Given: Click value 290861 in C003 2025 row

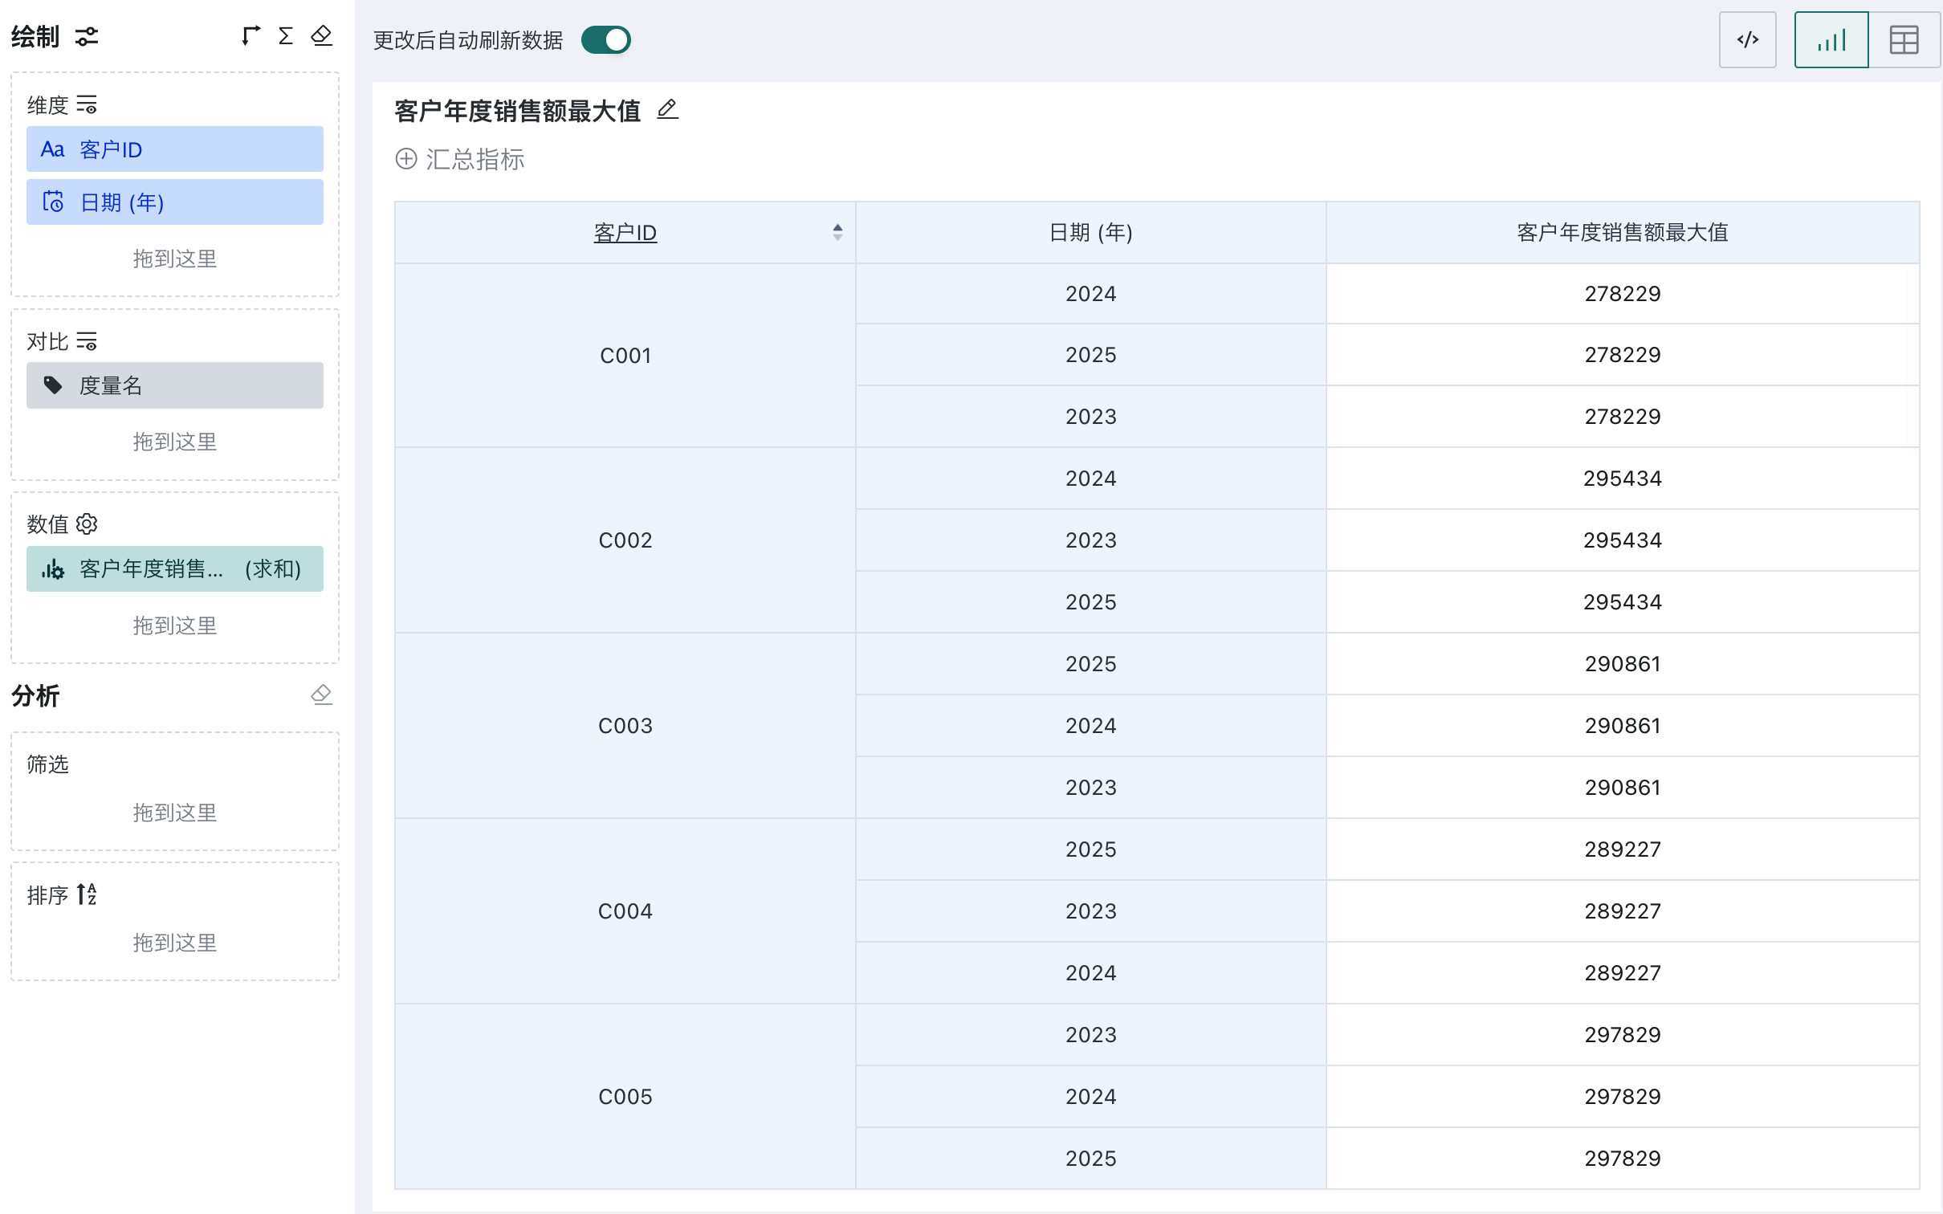Looking at the screenshot, I should coord(1622,664).
